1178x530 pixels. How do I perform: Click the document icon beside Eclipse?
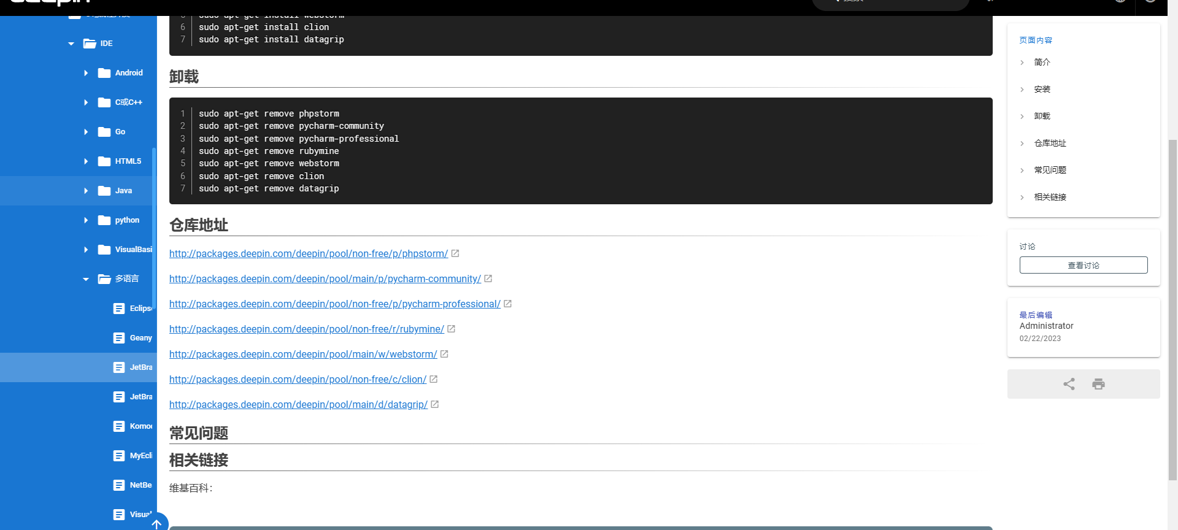119,309
